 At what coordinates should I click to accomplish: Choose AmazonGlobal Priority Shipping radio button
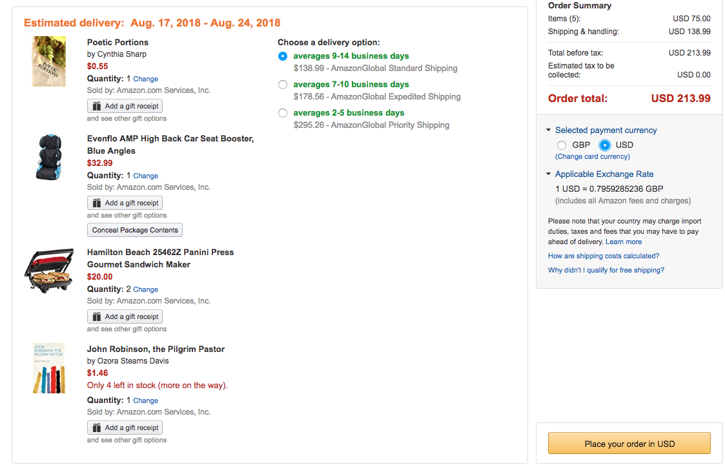[283, 113]
